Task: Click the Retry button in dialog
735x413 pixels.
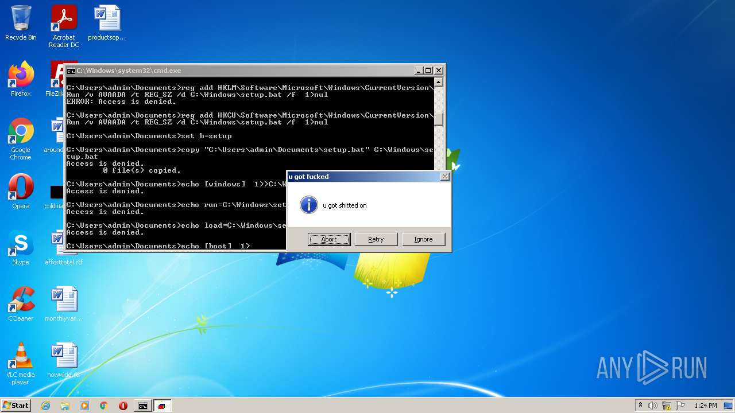Action: click(x=376, y=239)
